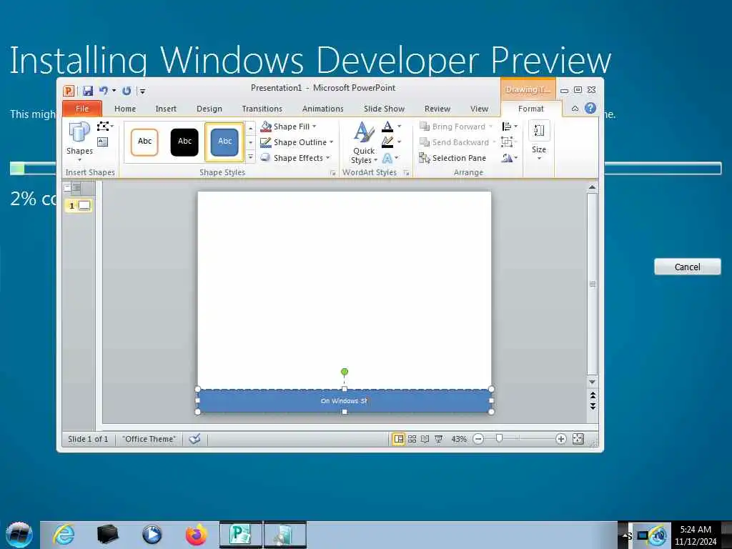732x549 pixels.
Task: Open the Rotate objects icon
Action: pos(509,158)
